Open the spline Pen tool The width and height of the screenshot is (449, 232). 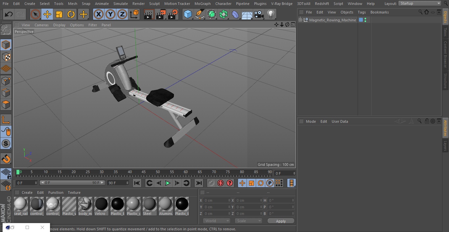(200, 14)
